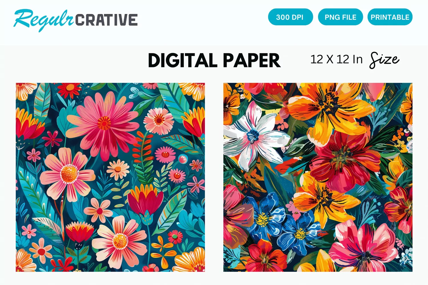Click the PRINTABLE badge
The width and height of the screenshot is (428, 285).
(390, 17)
